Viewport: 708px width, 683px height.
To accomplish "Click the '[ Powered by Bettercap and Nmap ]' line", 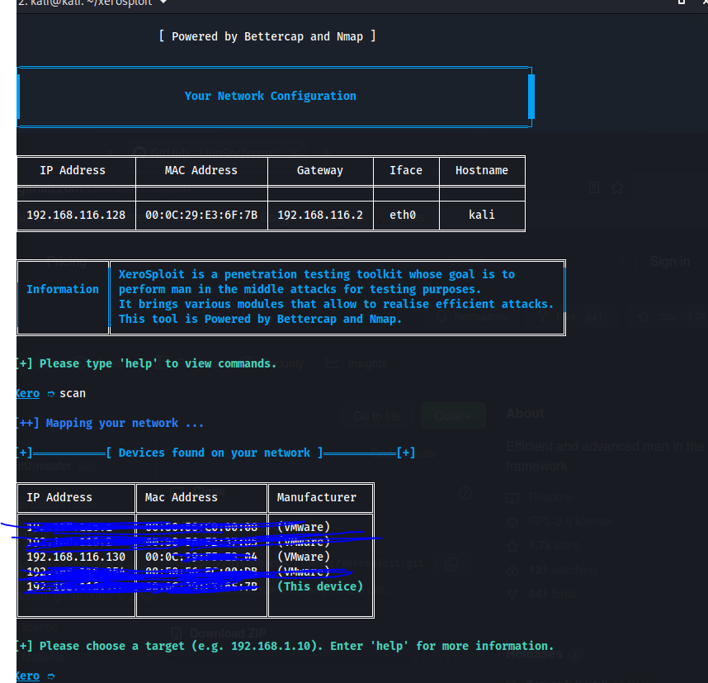I will coord(267,36).
